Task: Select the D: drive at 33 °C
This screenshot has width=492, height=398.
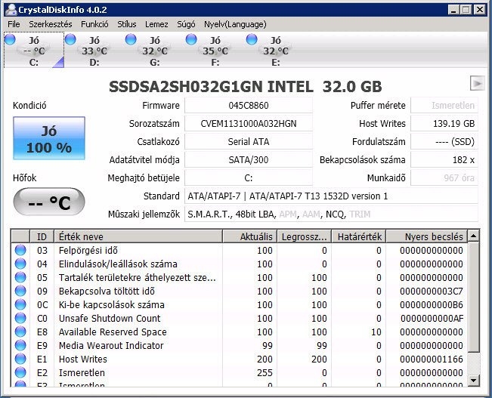Action: [x=94, y=50]
